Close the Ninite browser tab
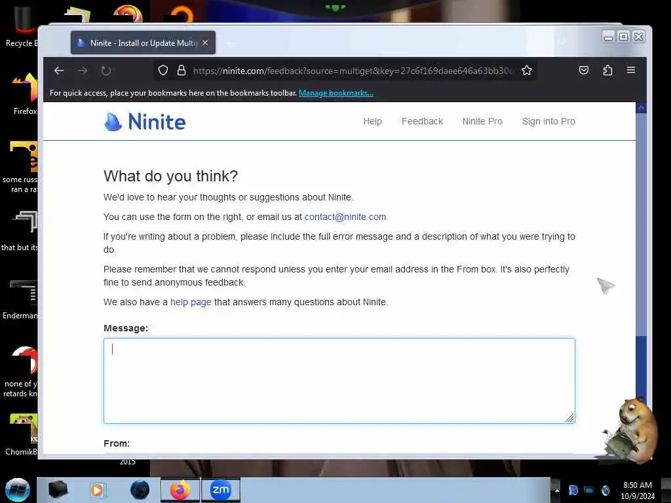 205,43
